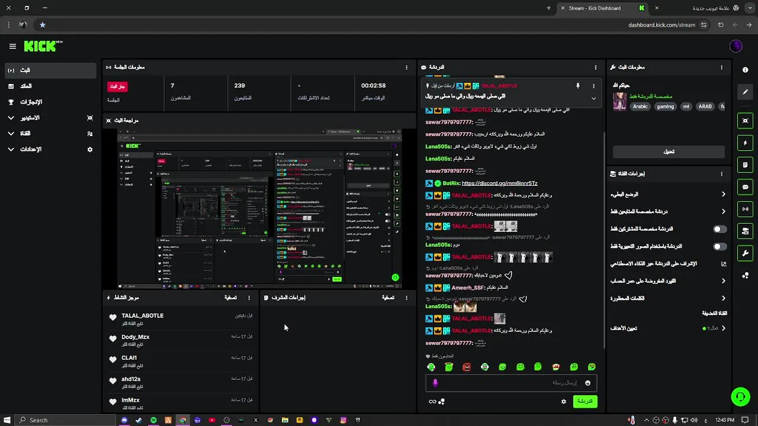Open pinned message options menu
Screen dimensions: 758x426
[593, 86]
